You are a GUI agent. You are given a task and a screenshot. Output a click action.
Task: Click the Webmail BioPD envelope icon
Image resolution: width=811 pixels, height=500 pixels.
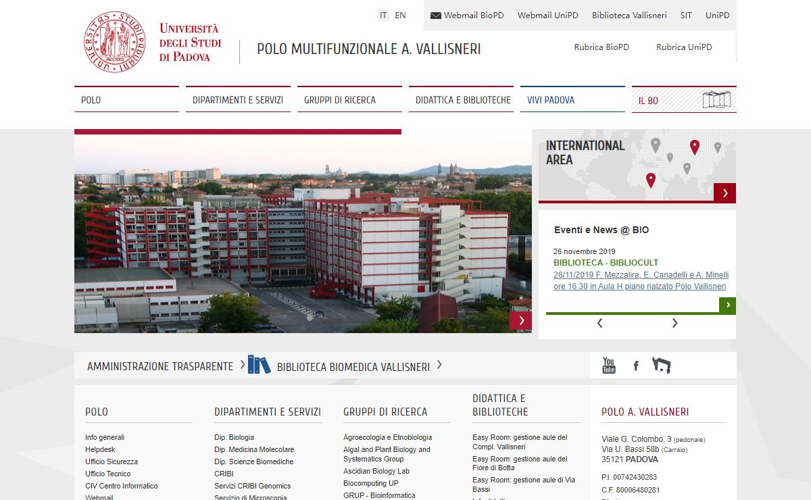(436, 16)
